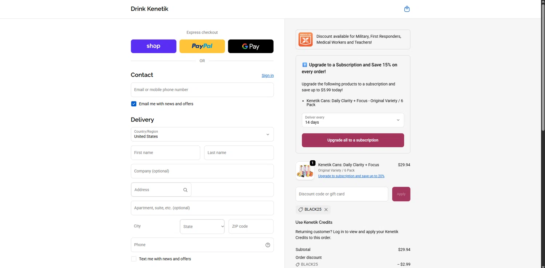Click the Contact section heading
545x268 pixels.
pos(142,75)
